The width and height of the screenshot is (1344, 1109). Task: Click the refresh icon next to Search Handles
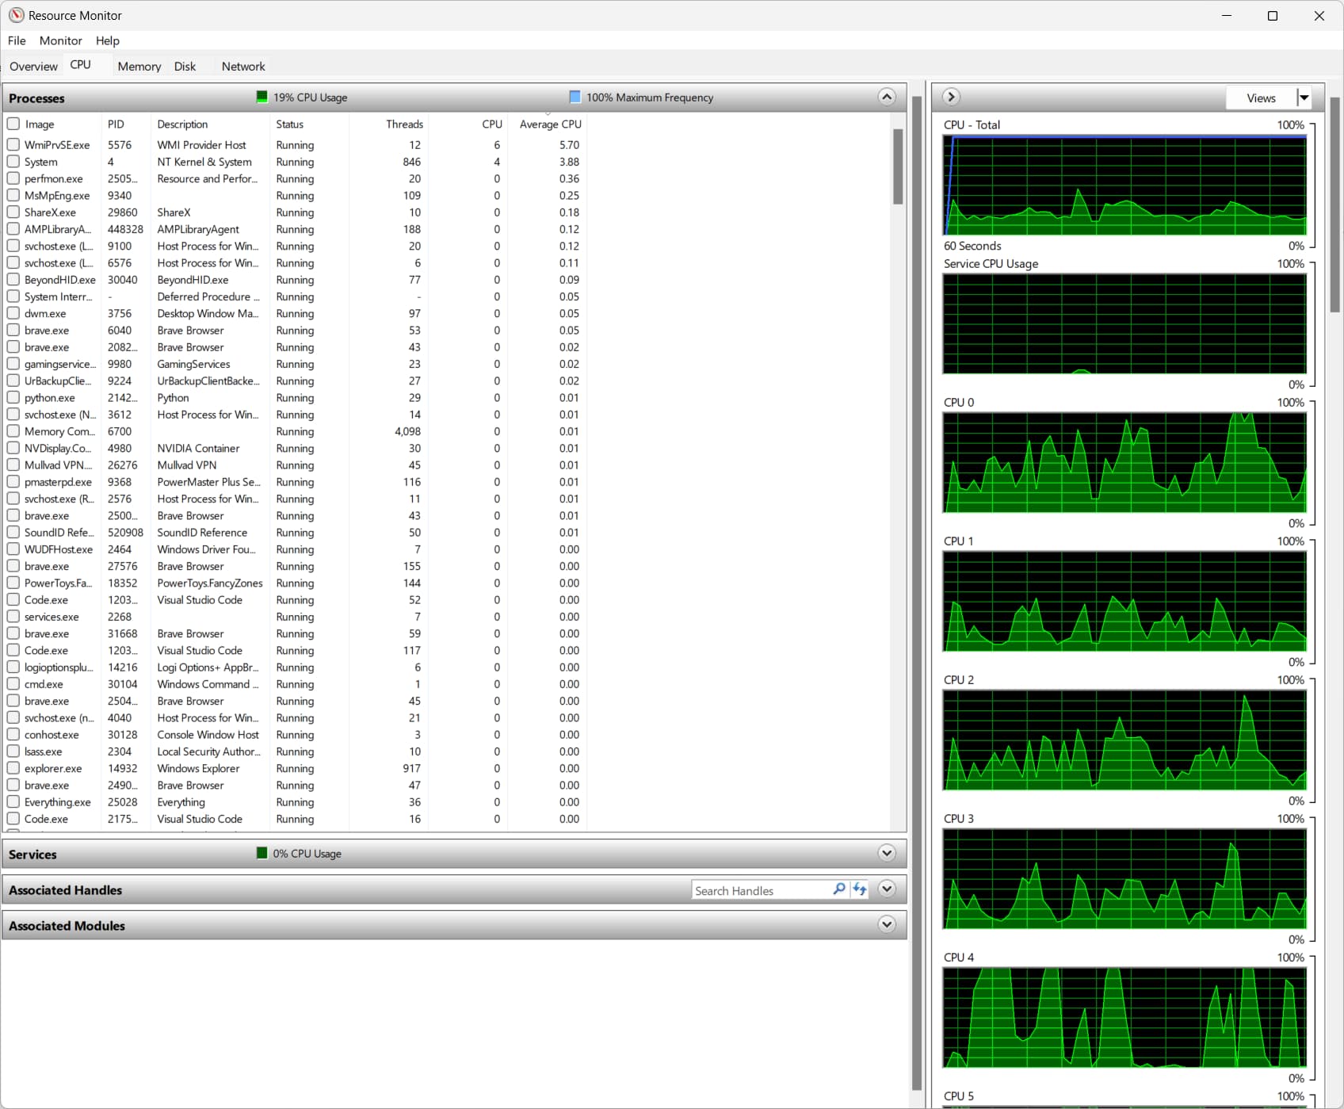[860, 889]
